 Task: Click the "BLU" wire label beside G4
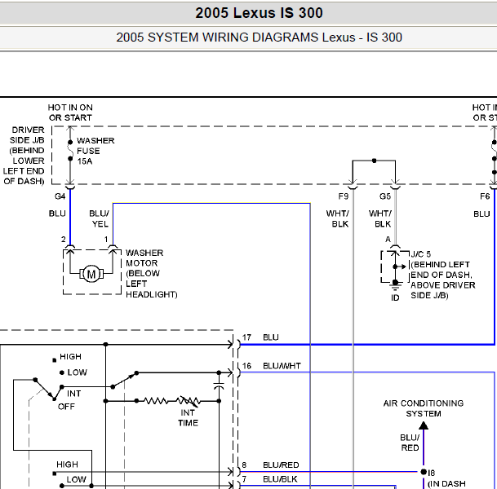pyautogui.click(x=57, y=214)
